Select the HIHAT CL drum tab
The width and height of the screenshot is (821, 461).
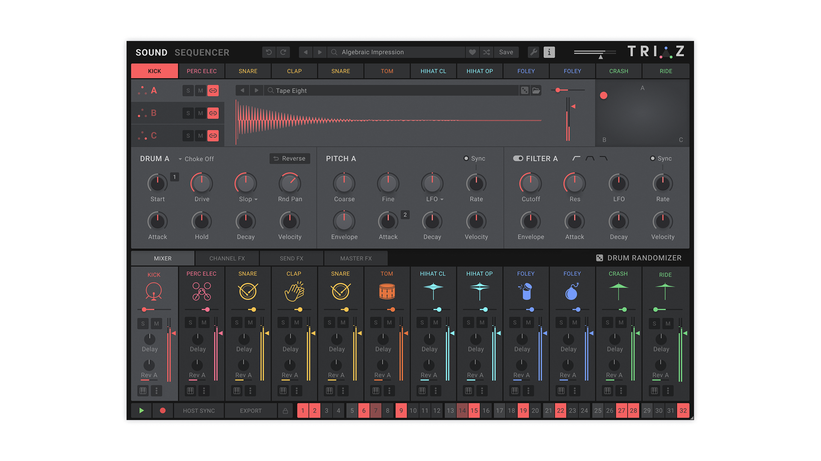click(433, 71)
